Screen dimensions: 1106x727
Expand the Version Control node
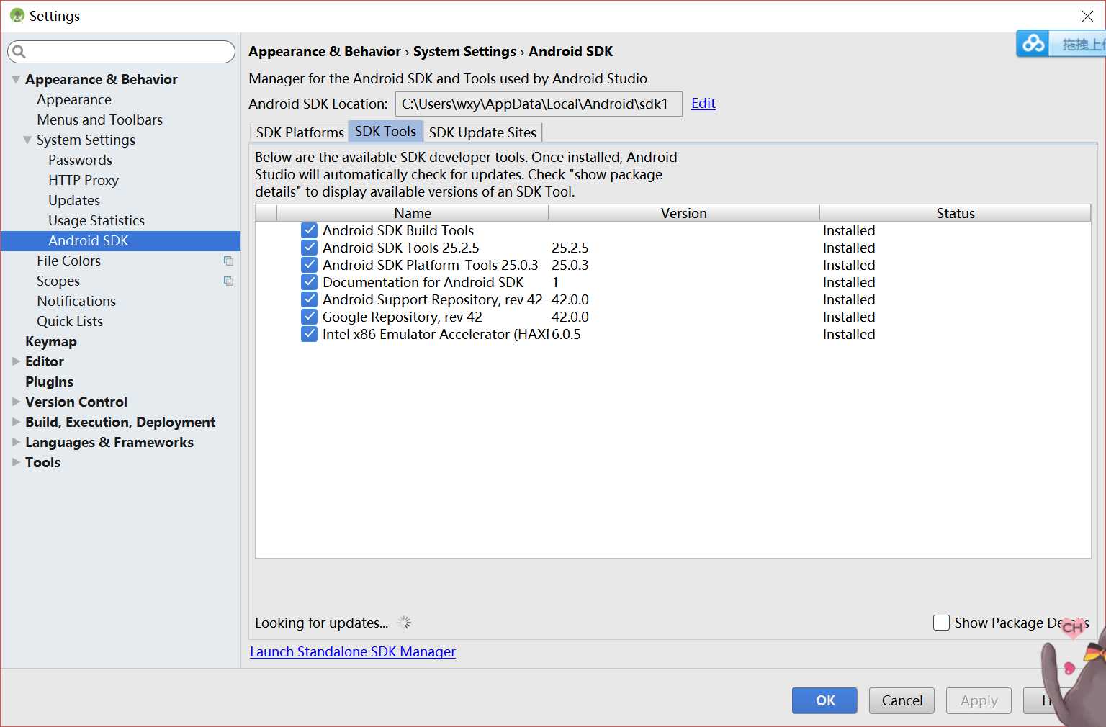[x=16, y=402]
